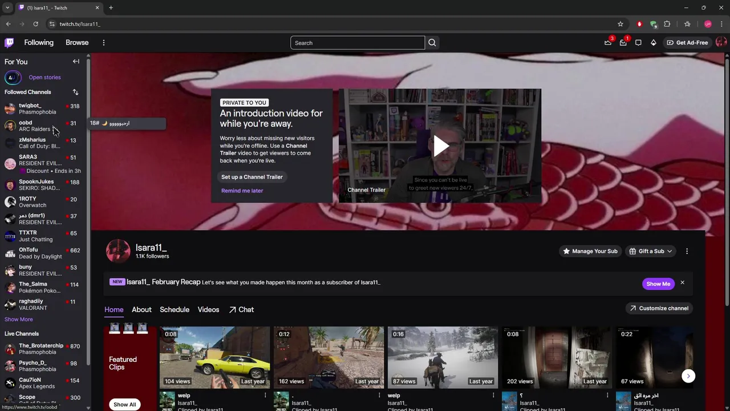This screenshot has height=411, width=730.
Task: Open the Open stories link
Action: click(44, 77)
